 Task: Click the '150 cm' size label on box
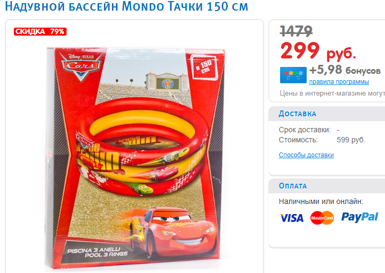(x=204, y=67)
